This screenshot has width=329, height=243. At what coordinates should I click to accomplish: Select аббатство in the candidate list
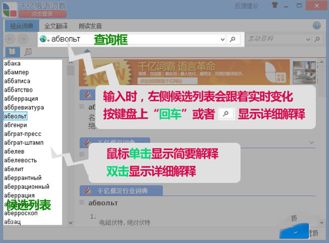click(x=18, y=90)
